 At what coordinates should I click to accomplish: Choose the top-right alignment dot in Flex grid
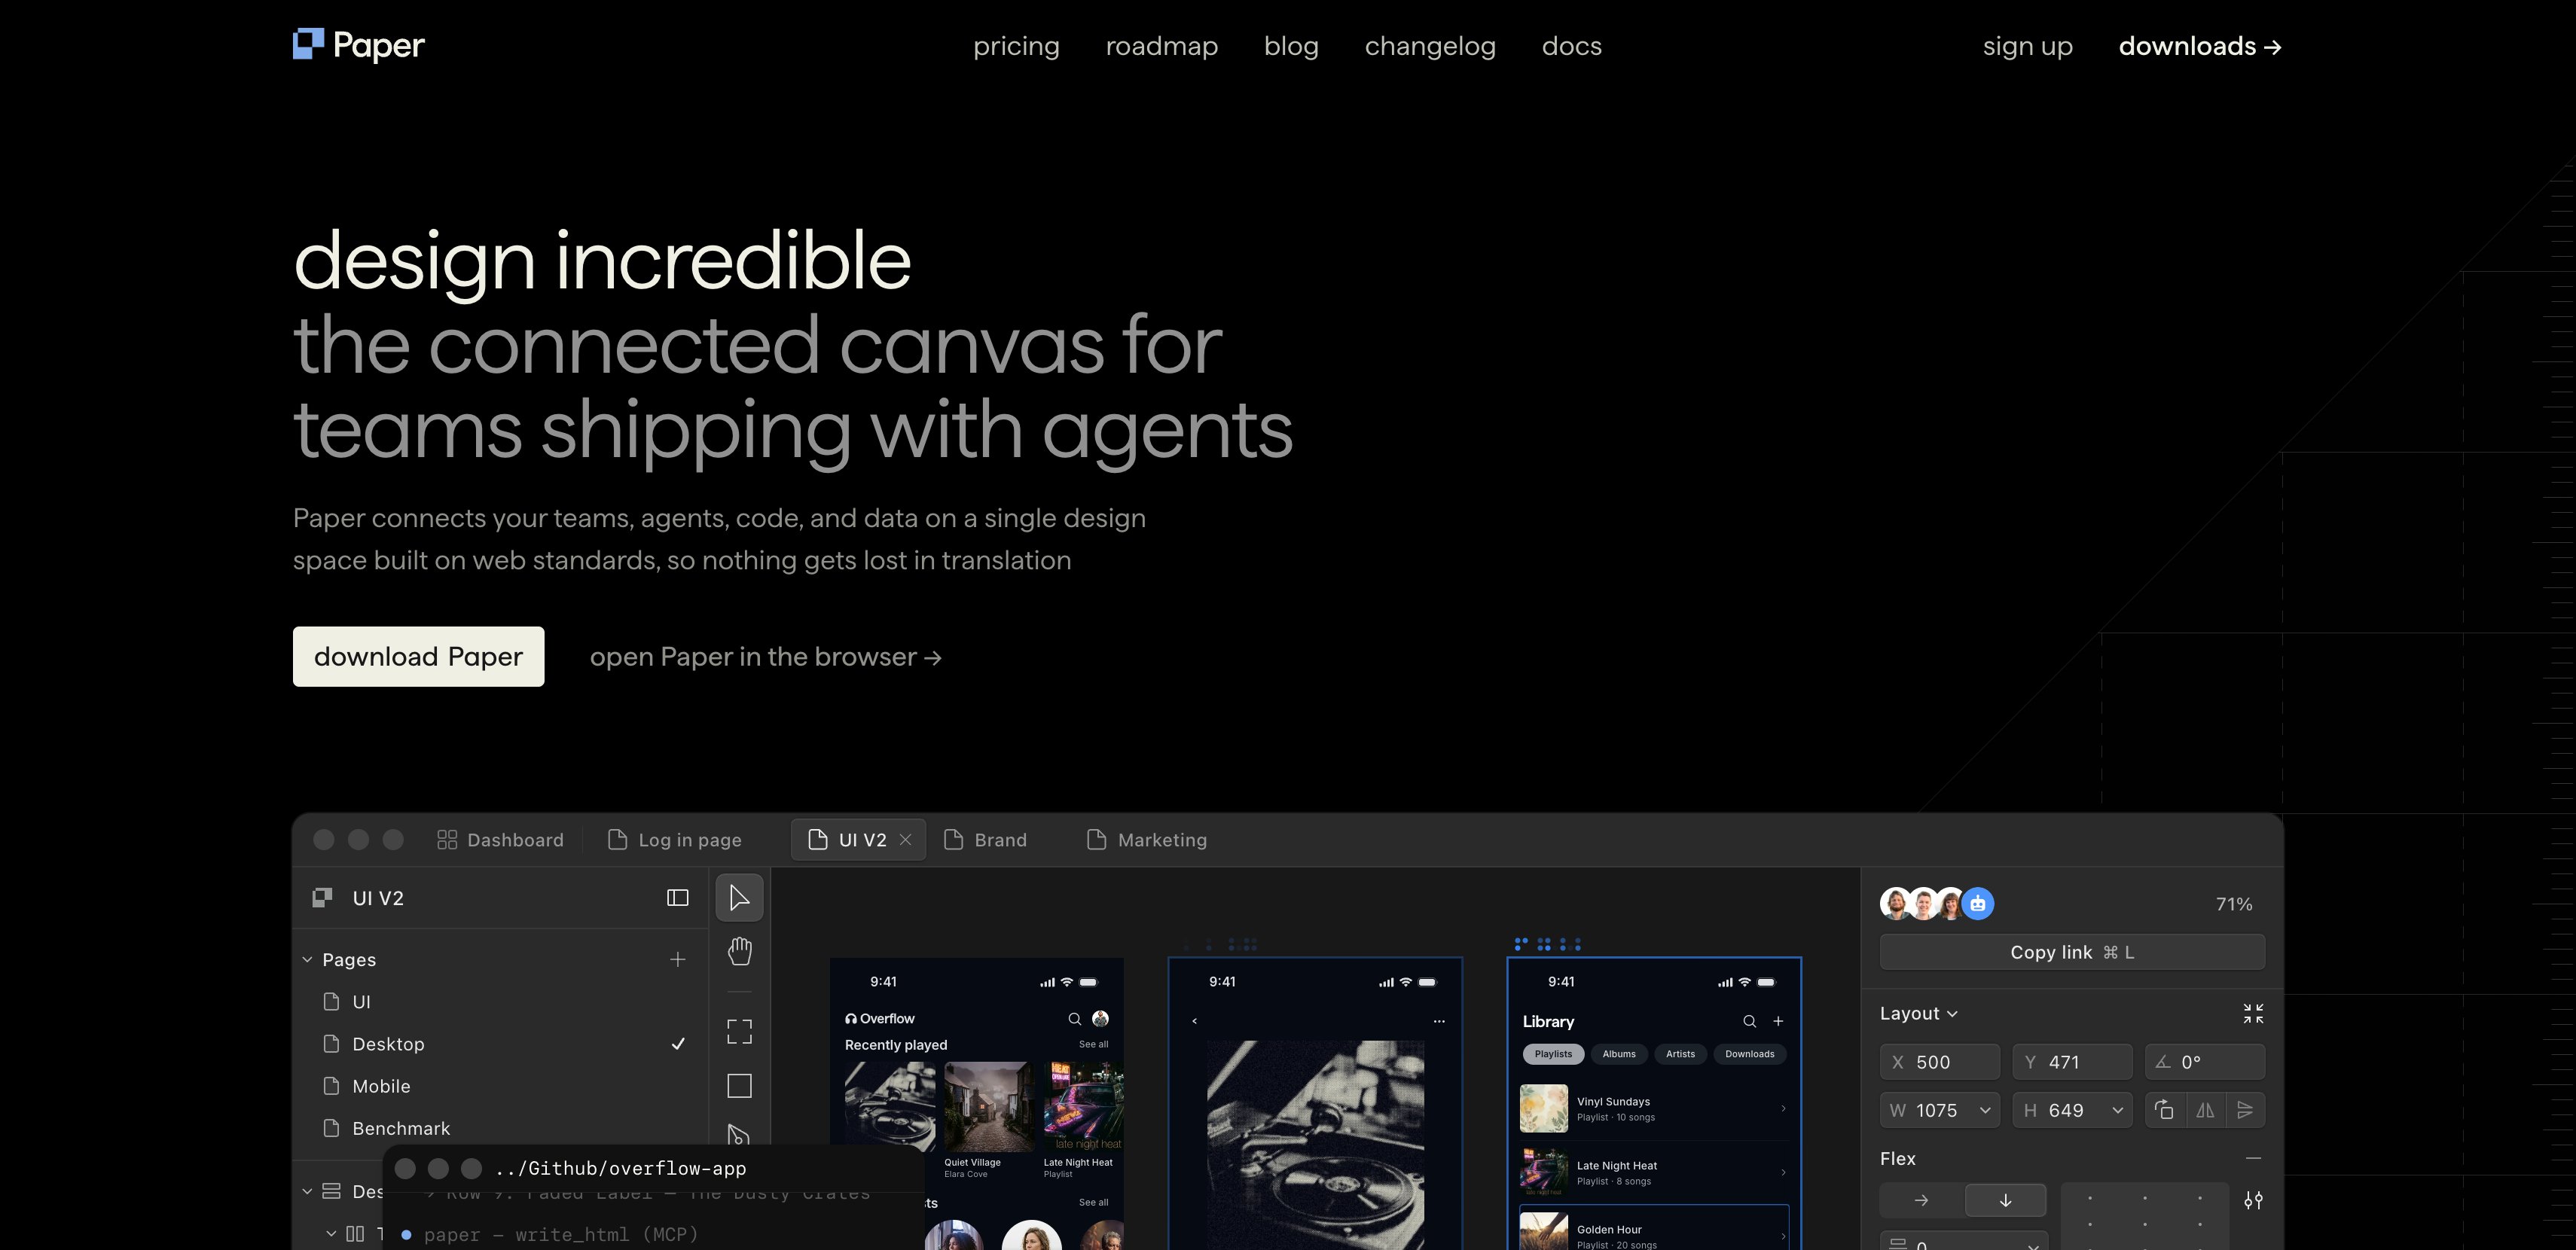(x=2200, y=1198)
